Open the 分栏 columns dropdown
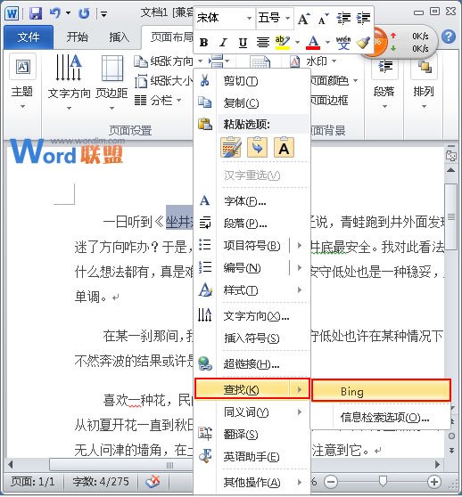Image resolution: width=462 pixels, height=497 pixels. (158, 101)
